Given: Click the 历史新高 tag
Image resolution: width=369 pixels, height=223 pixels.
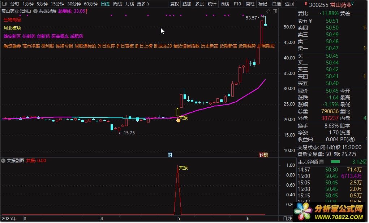Looking at the screenshot, I should 210,46.
